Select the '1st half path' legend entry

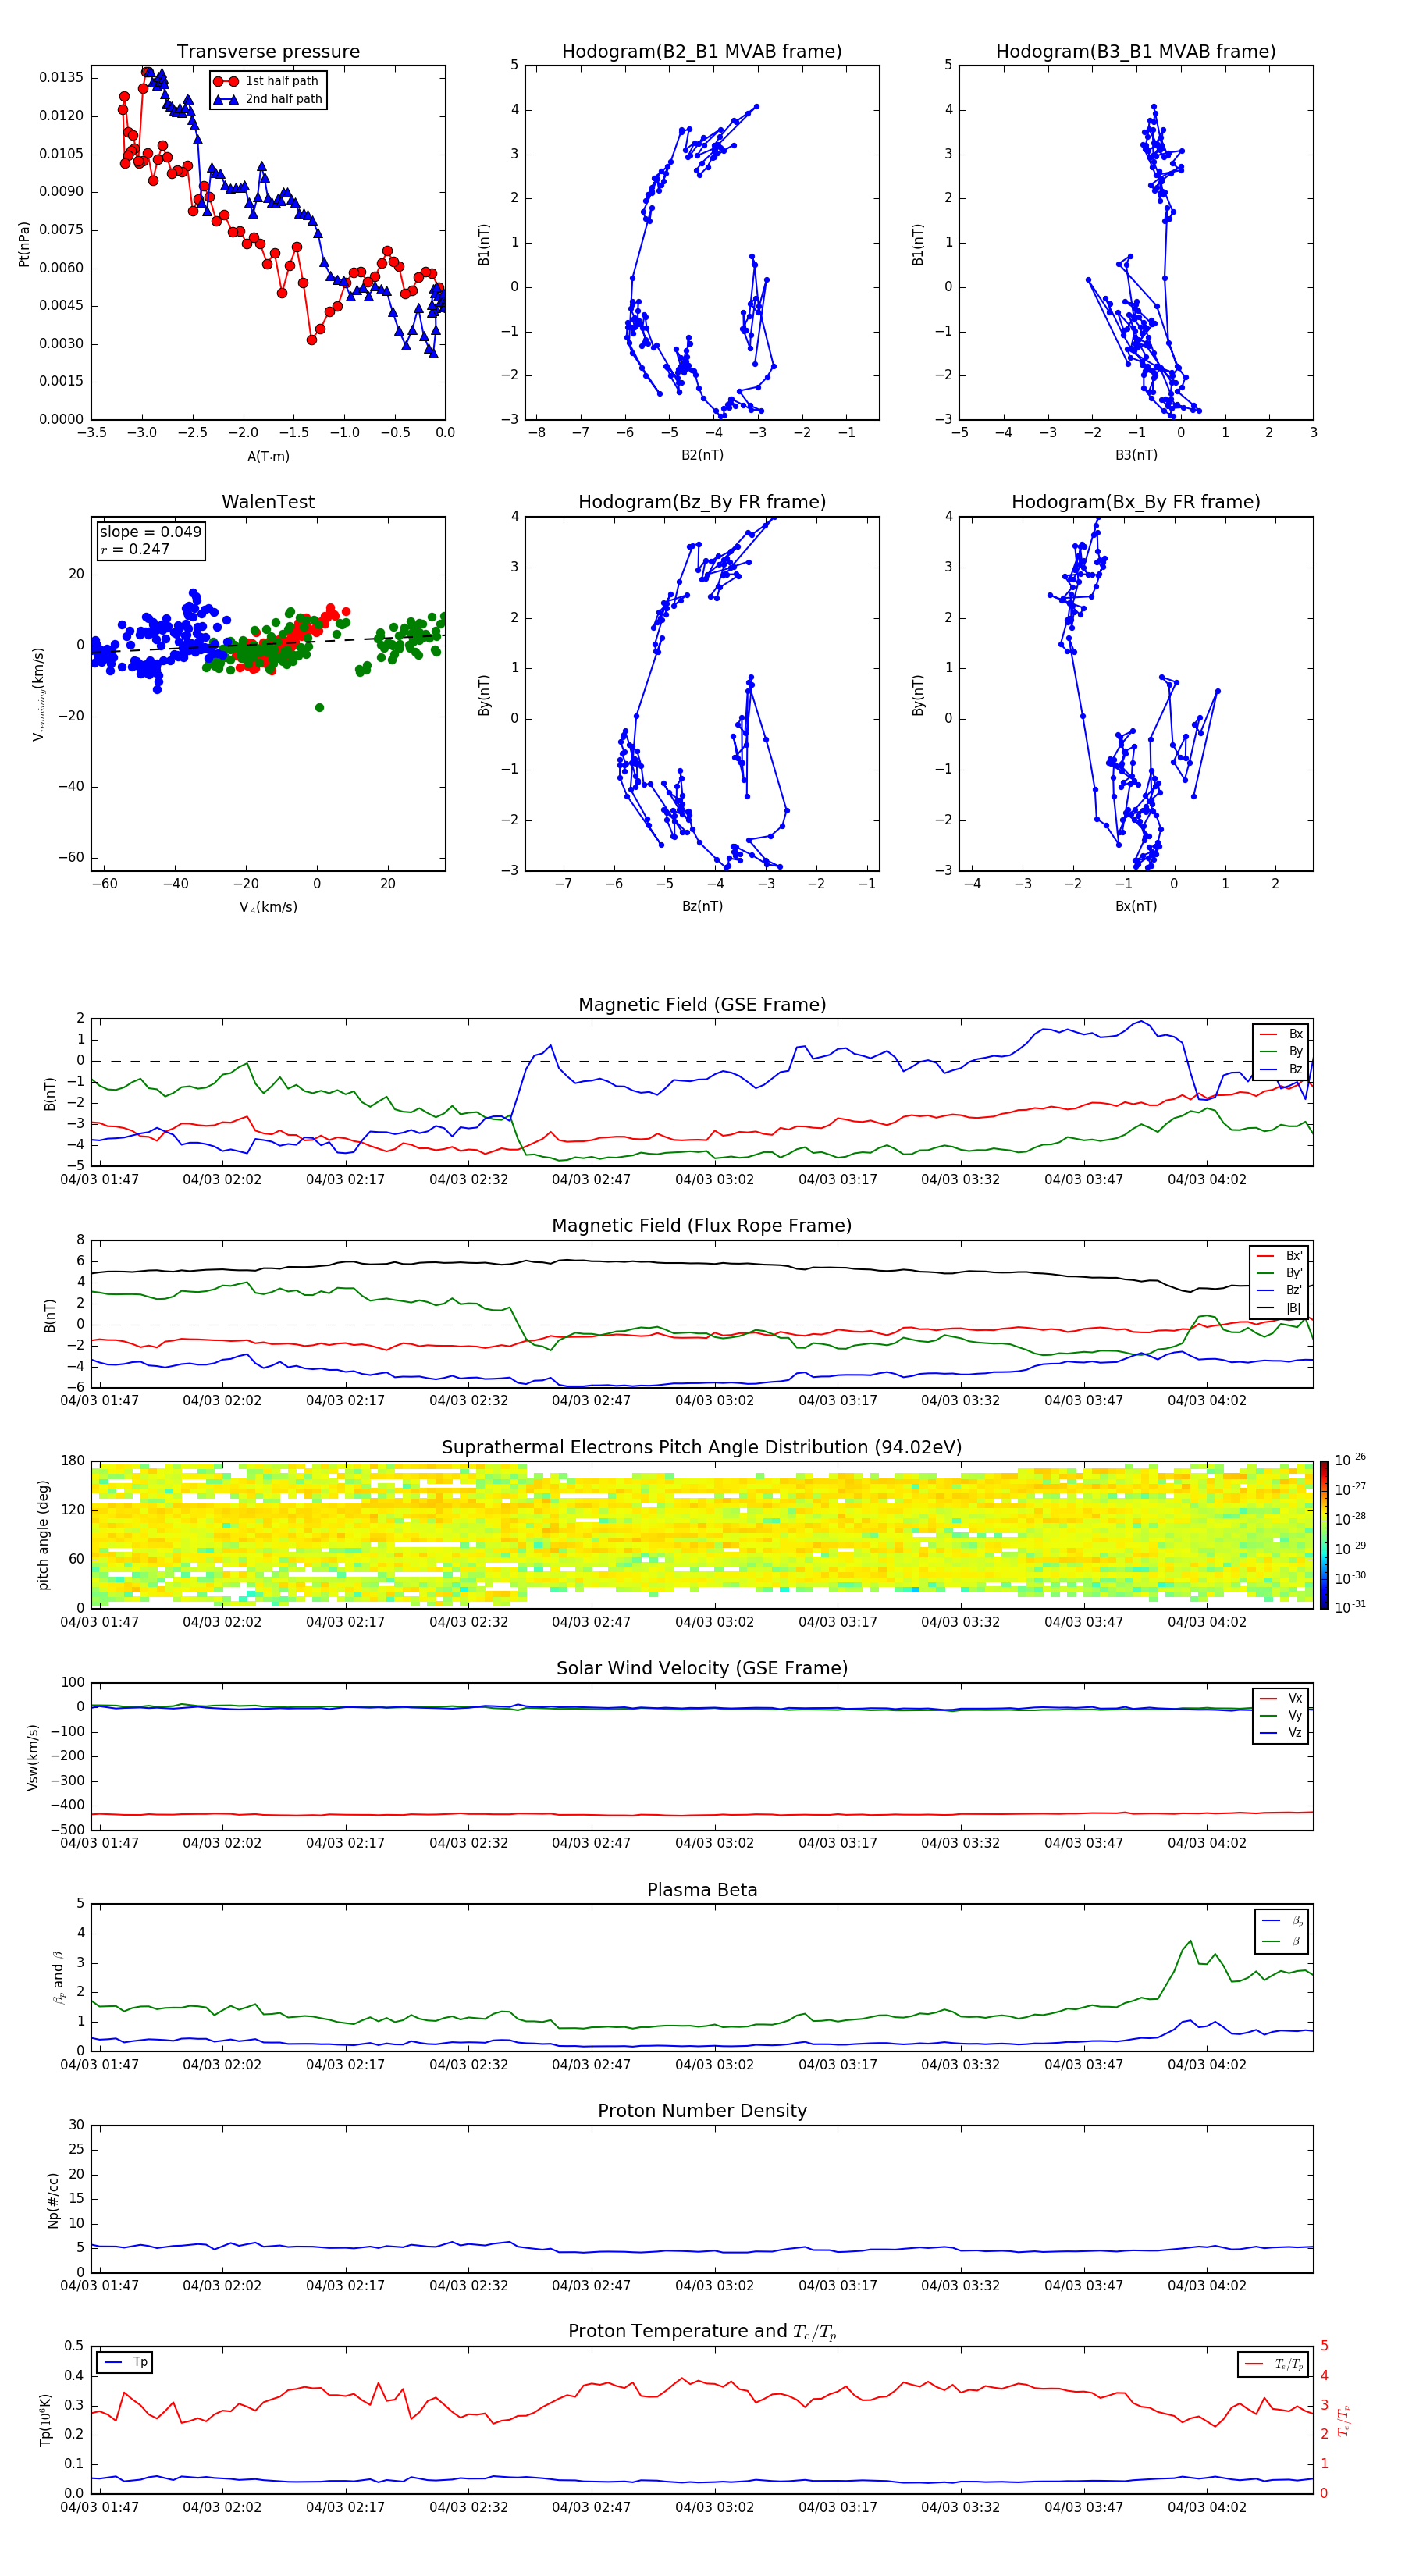click(267, 81)
